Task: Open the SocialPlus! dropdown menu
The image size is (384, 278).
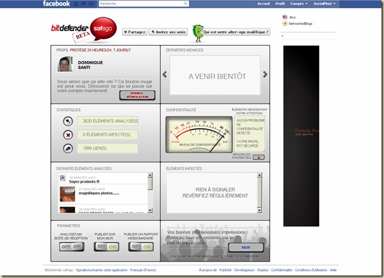Action: [x=324, y=4]
